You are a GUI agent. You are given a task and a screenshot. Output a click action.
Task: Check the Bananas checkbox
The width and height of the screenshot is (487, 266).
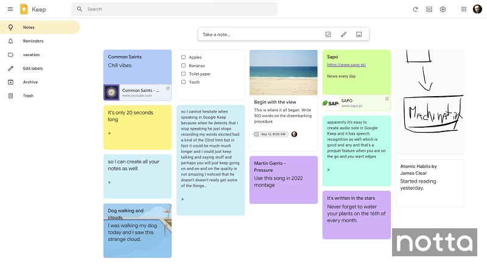tap(183, 66)
